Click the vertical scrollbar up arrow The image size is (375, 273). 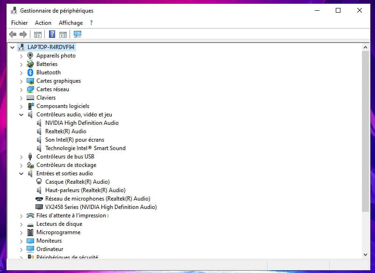[365, 47]
